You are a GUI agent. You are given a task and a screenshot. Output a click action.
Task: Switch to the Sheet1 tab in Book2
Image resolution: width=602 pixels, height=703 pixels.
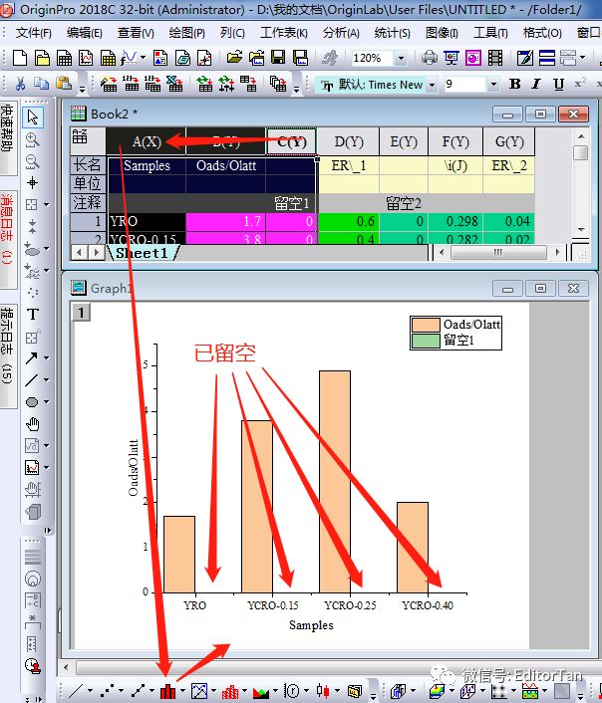[142, 253]
